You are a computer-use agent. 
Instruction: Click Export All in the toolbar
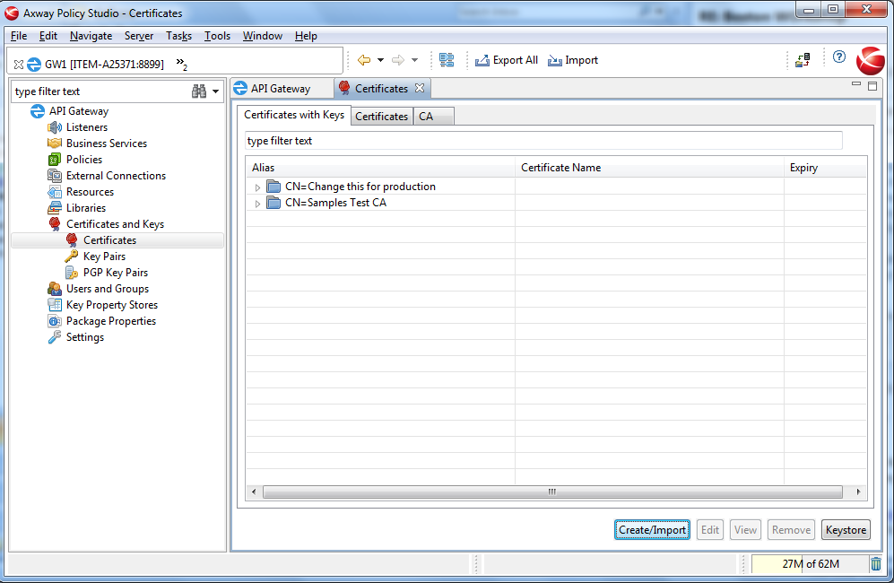(x=507, y=60)
